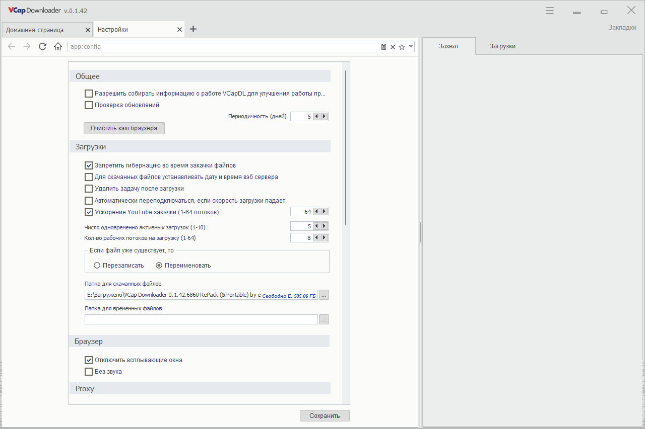Viewport: 645px width, 429px height.
Task: Check Удалить задачу после загрузки
Action: pyautogui.click(x=89, y=189)
